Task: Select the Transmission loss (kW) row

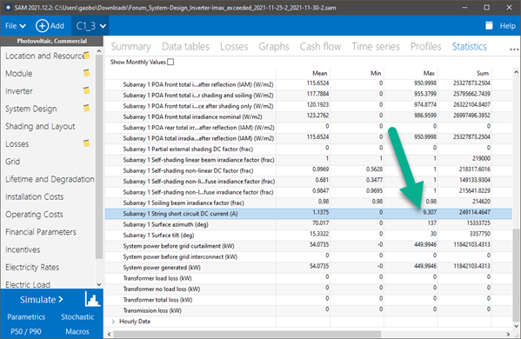Action: [309, 310]
